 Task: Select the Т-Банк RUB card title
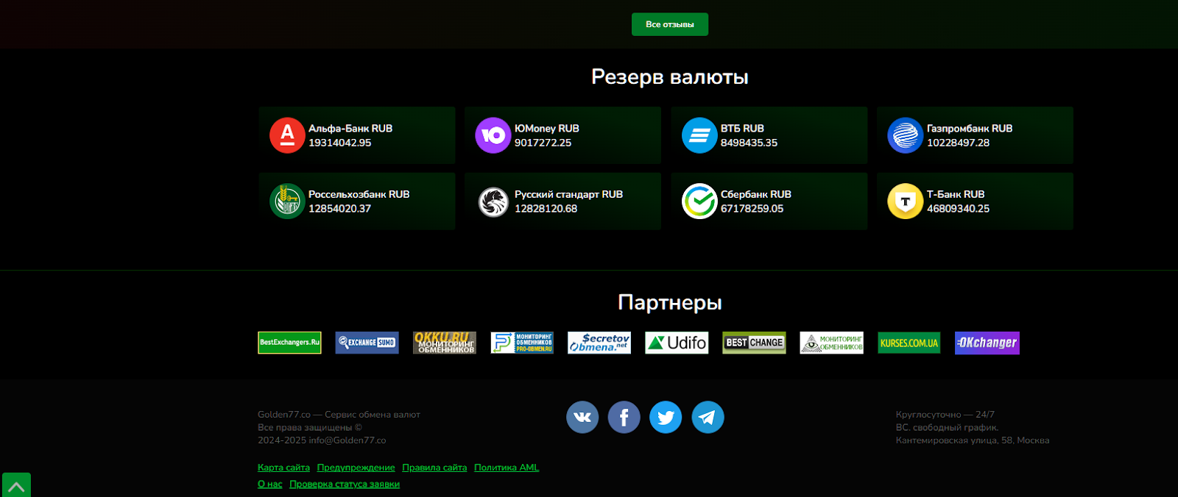pyautogui.click(x=956, y=194)
